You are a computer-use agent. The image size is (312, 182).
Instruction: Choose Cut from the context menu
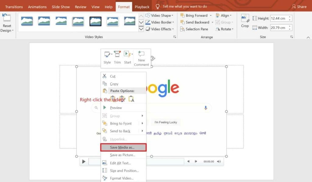[124, 76]
